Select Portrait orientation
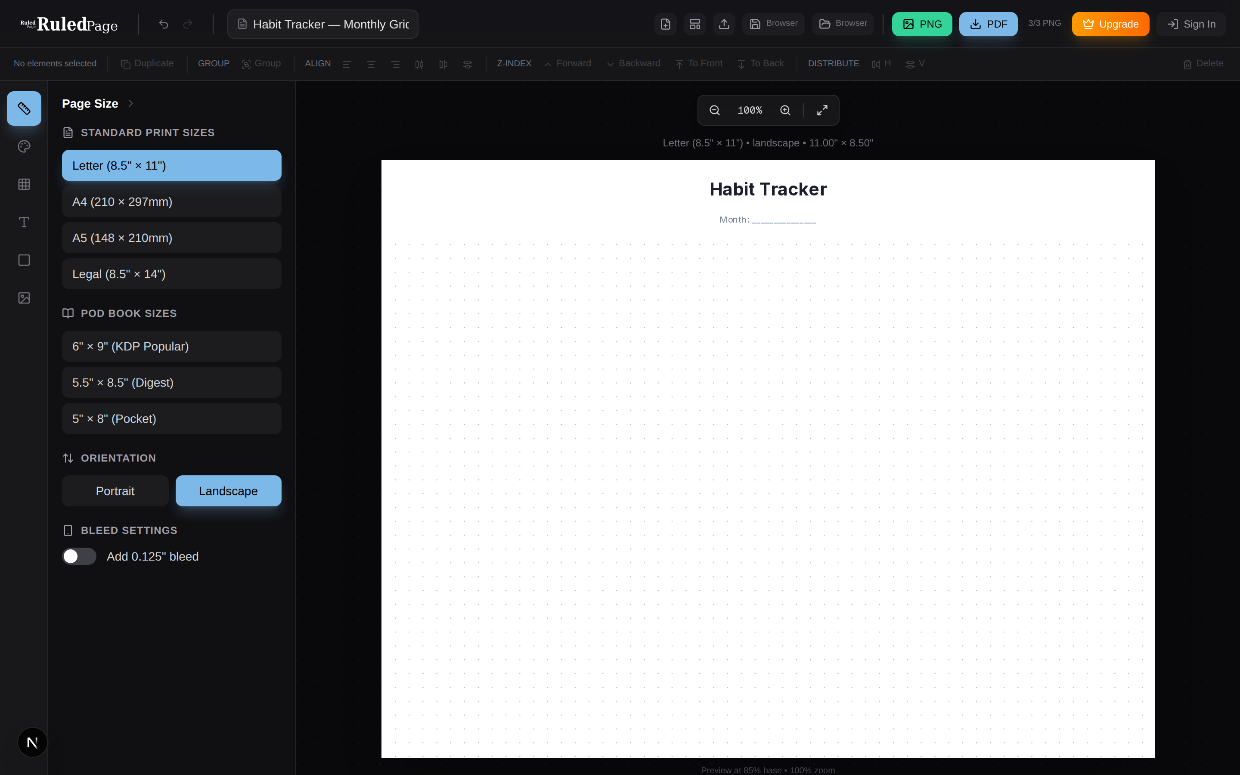Image resolution: width=1240 pixels, height=775 pixels. pos(115,491)
